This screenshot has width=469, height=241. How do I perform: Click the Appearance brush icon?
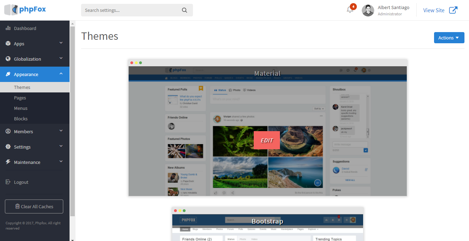pyautogui.click(x=8, y=74)
